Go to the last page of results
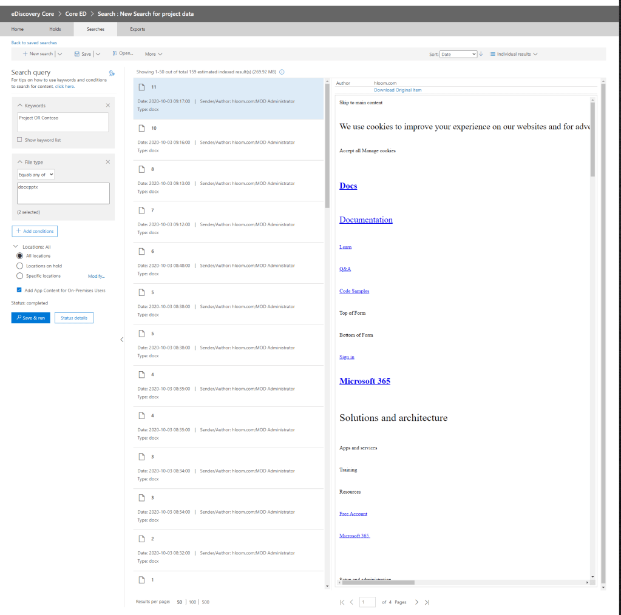The image size is (621, 615). [x=427, y=602]
